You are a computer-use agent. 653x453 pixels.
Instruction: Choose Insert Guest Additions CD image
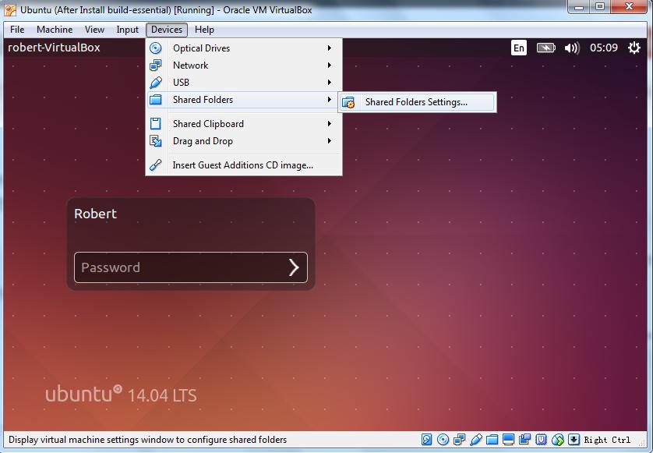tap(244, 165)
